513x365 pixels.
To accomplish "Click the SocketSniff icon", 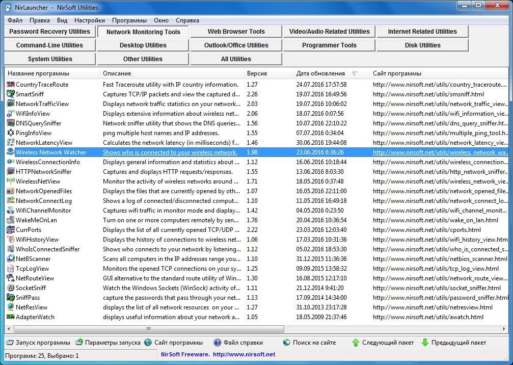I will (11, 288).
